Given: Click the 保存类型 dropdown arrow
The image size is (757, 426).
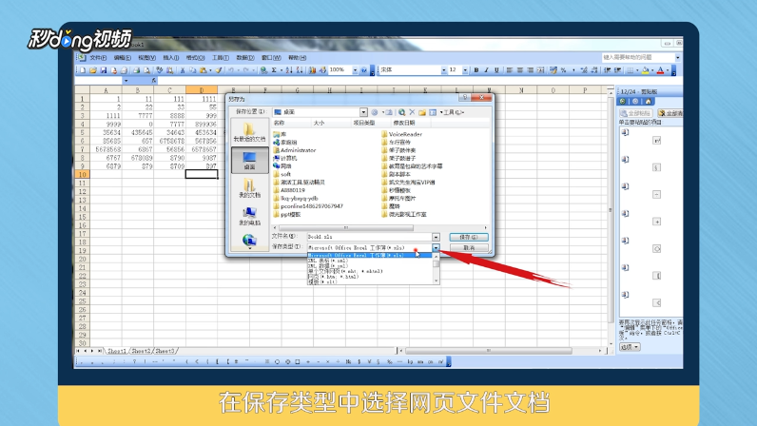Looking at the screenshot, I should [x=436, y=247].
